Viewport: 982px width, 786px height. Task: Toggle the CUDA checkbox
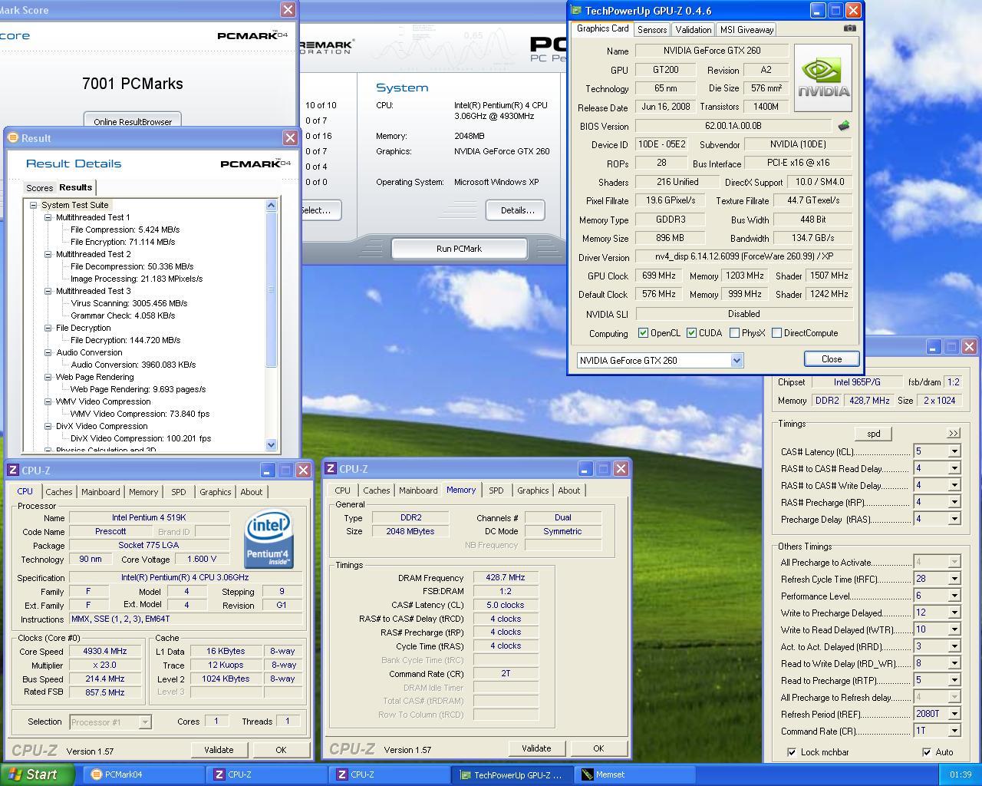click(691, 333)
